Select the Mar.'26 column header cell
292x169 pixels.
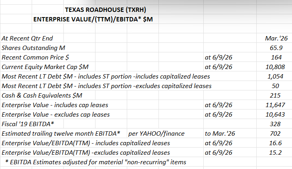[277, 38]
